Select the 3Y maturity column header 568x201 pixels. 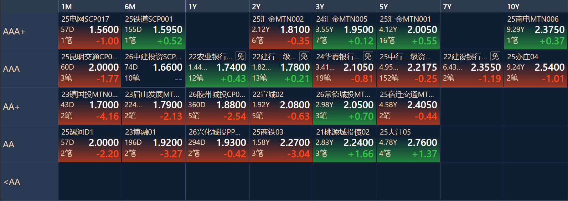pyautogui.click(x=345, y=6)
